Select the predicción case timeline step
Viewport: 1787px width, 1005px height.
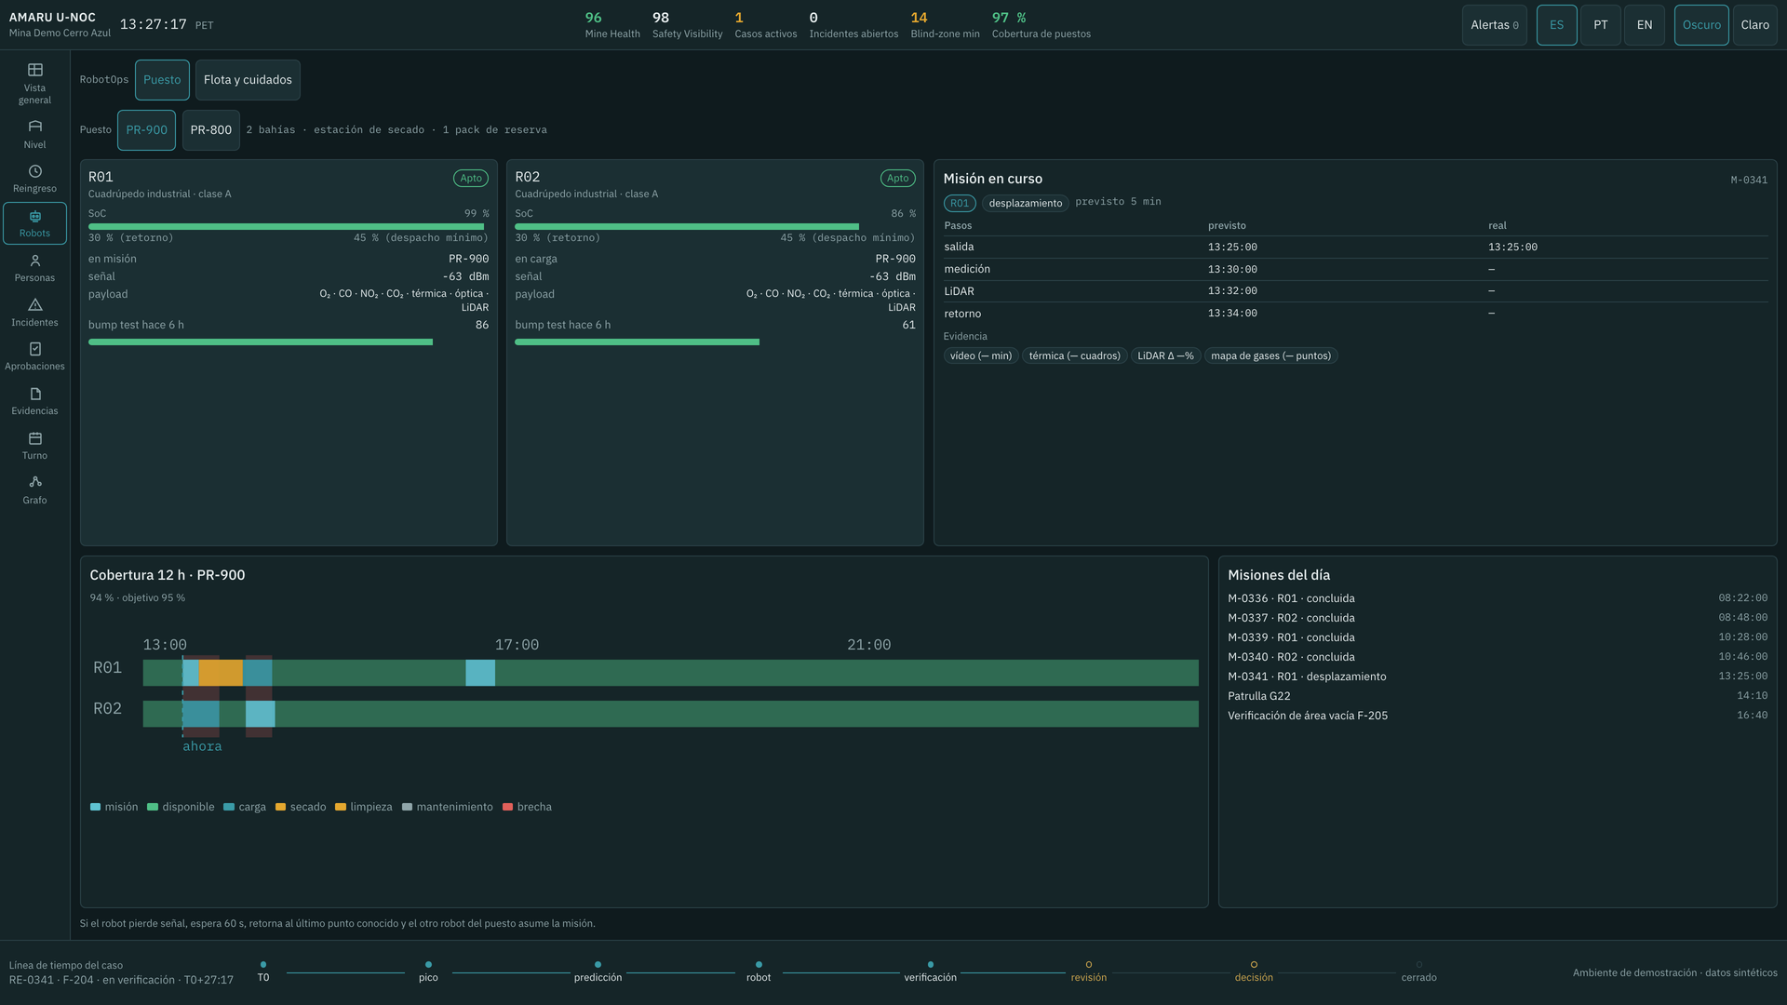pos(598,971)
